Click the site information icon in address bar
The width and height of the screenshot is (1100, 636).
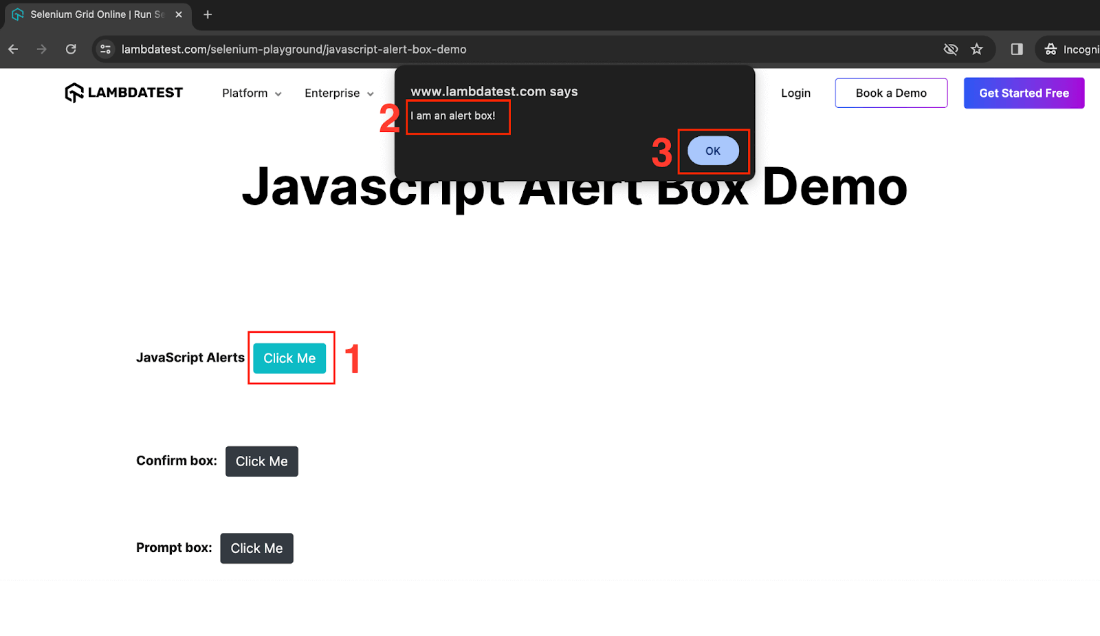105,49
